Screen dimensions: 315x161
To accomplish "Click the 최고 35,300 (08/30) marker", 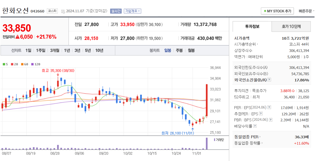I will click(58, 70).
